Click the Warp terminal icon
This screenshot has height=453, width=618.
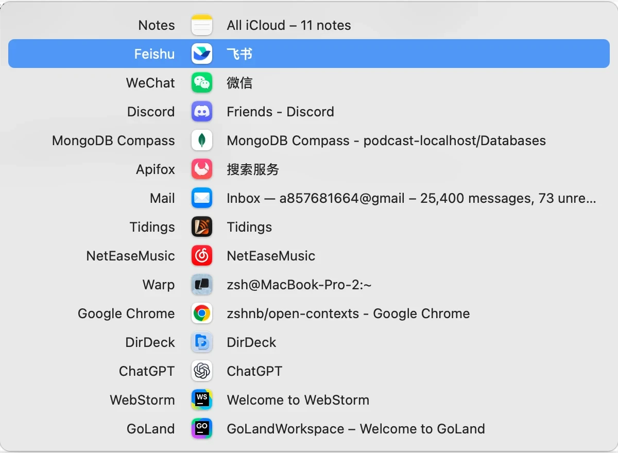click(202, 285)
